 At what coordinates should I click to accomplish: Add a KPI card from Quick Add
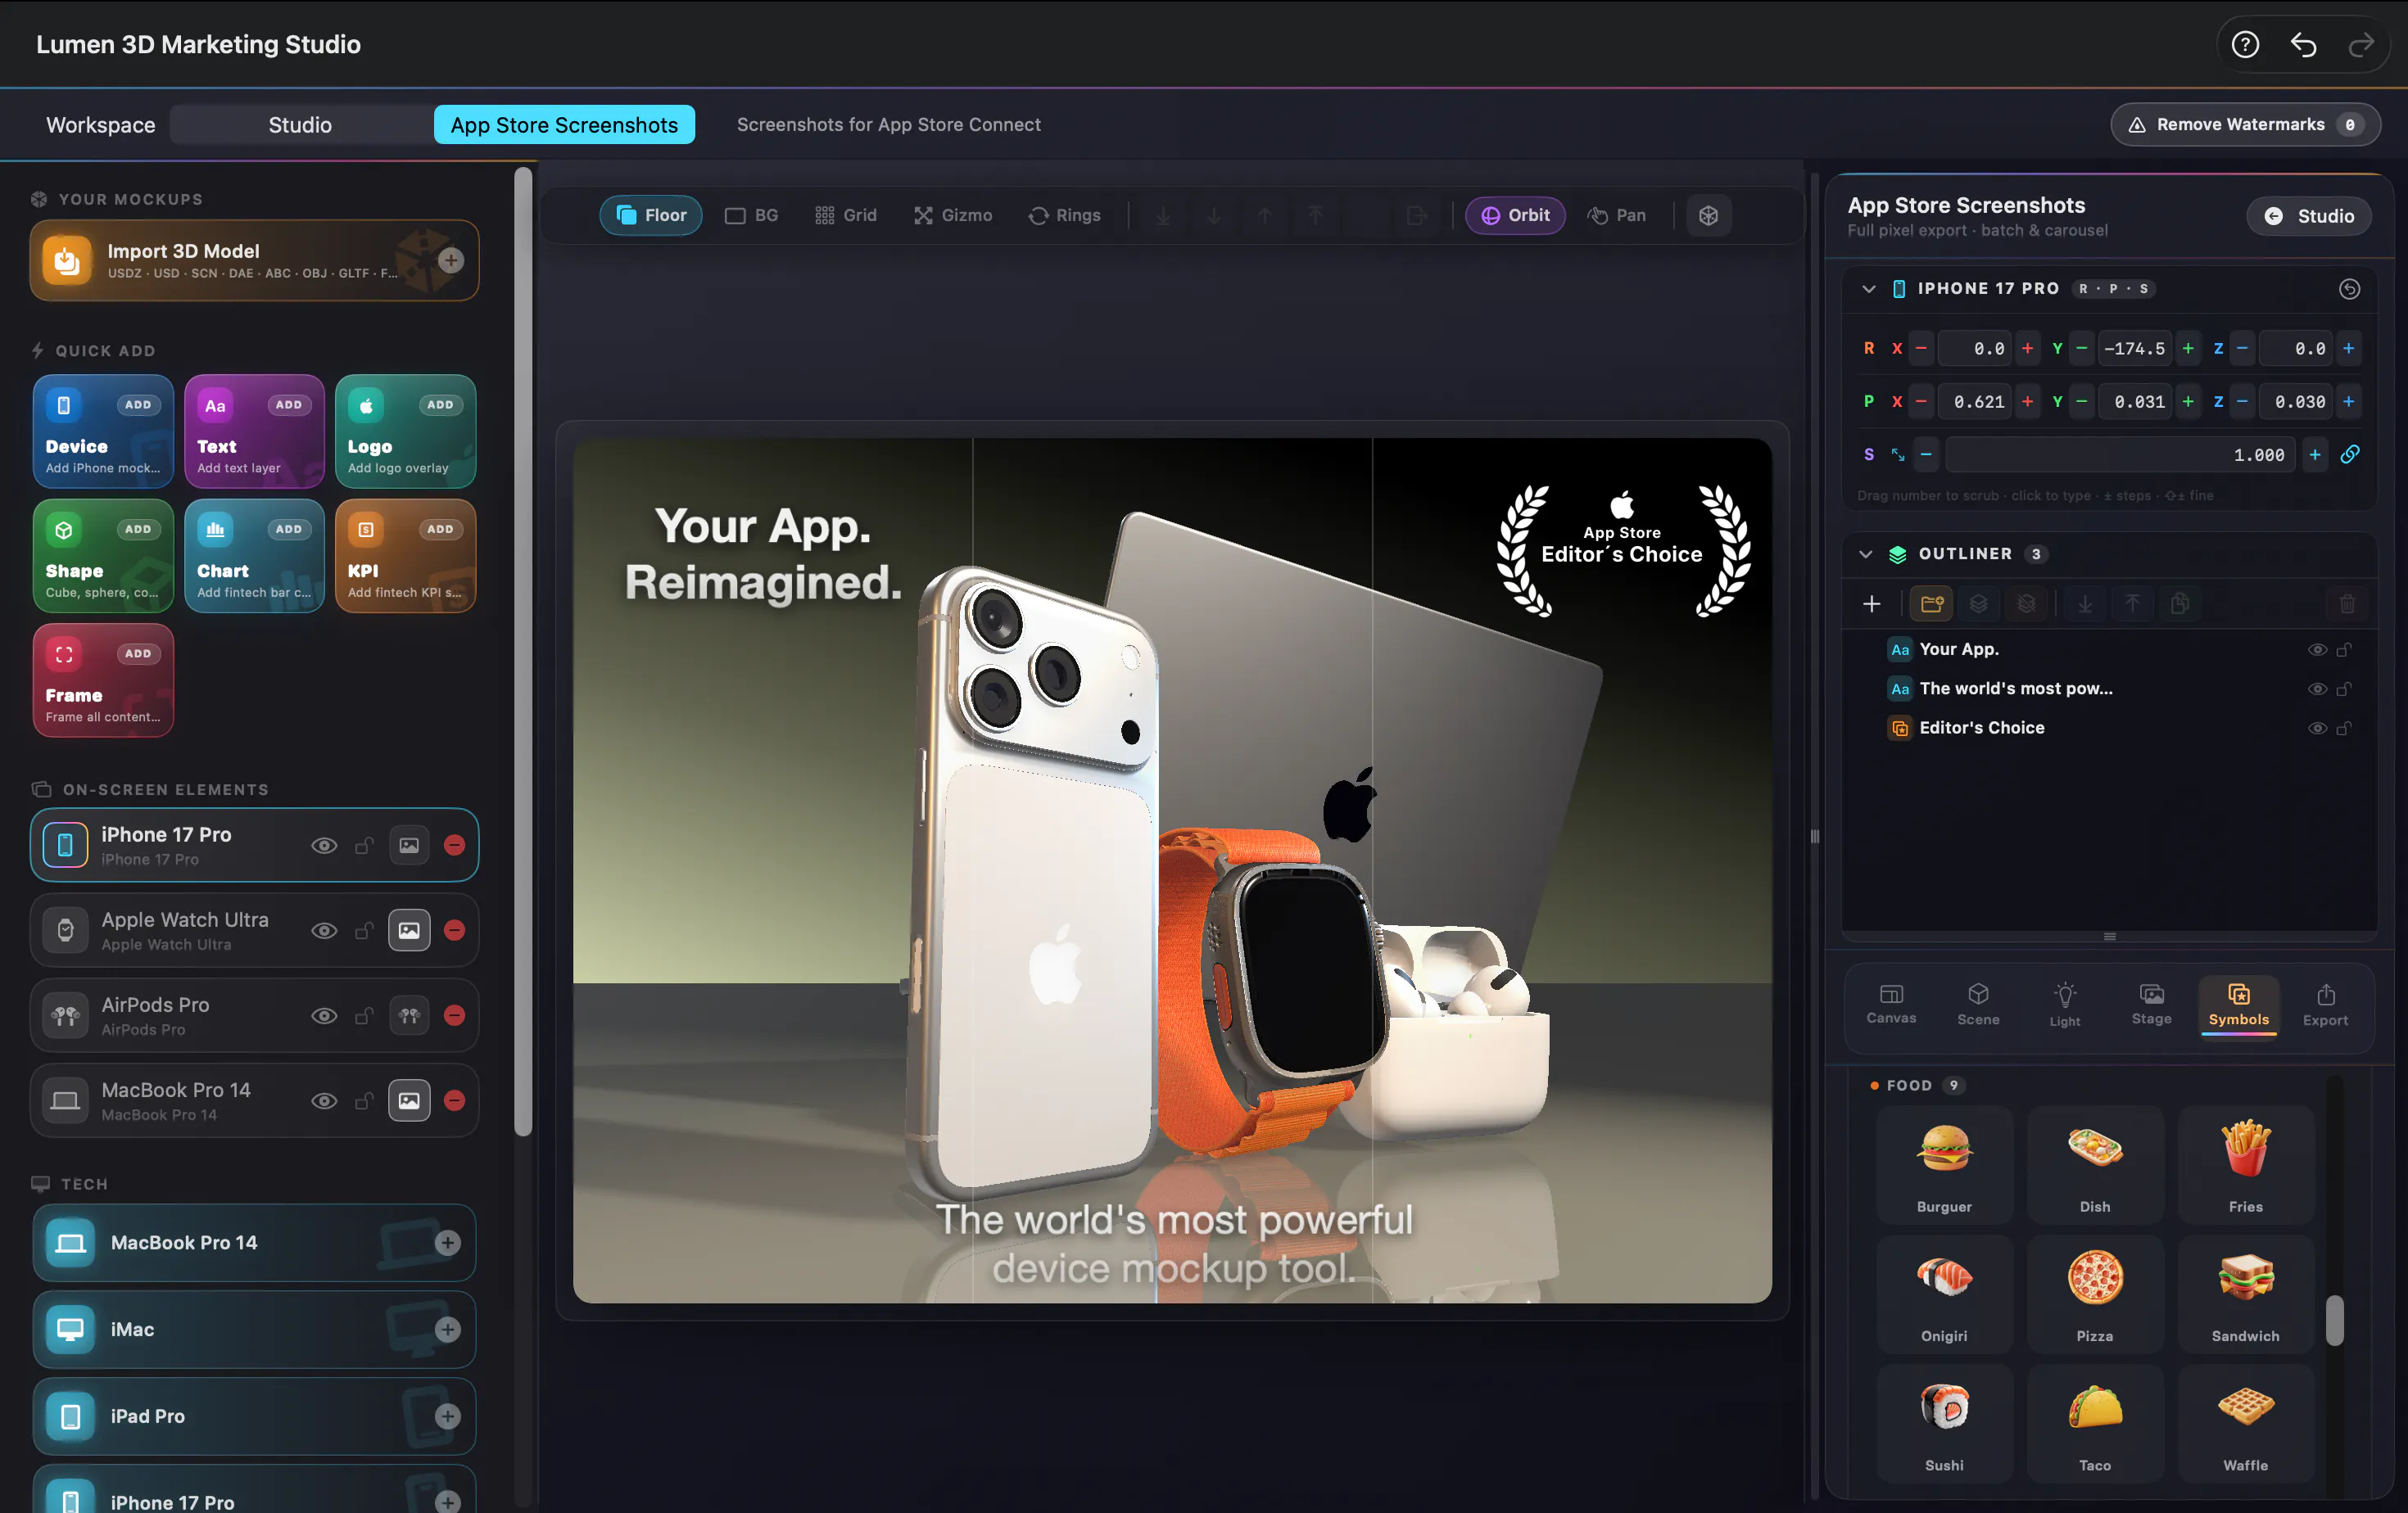pos(405,556)
